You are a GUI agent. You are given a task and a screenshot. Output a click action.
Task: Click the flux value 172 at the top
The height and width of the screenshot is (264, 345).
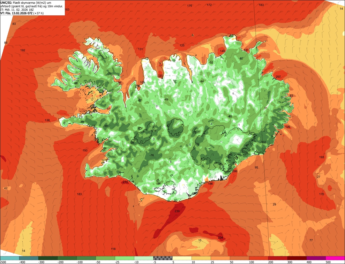point(209,5)
